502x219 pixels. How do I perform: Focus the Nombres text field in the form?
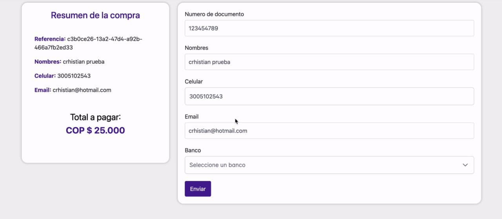click(x=329, y=62)
